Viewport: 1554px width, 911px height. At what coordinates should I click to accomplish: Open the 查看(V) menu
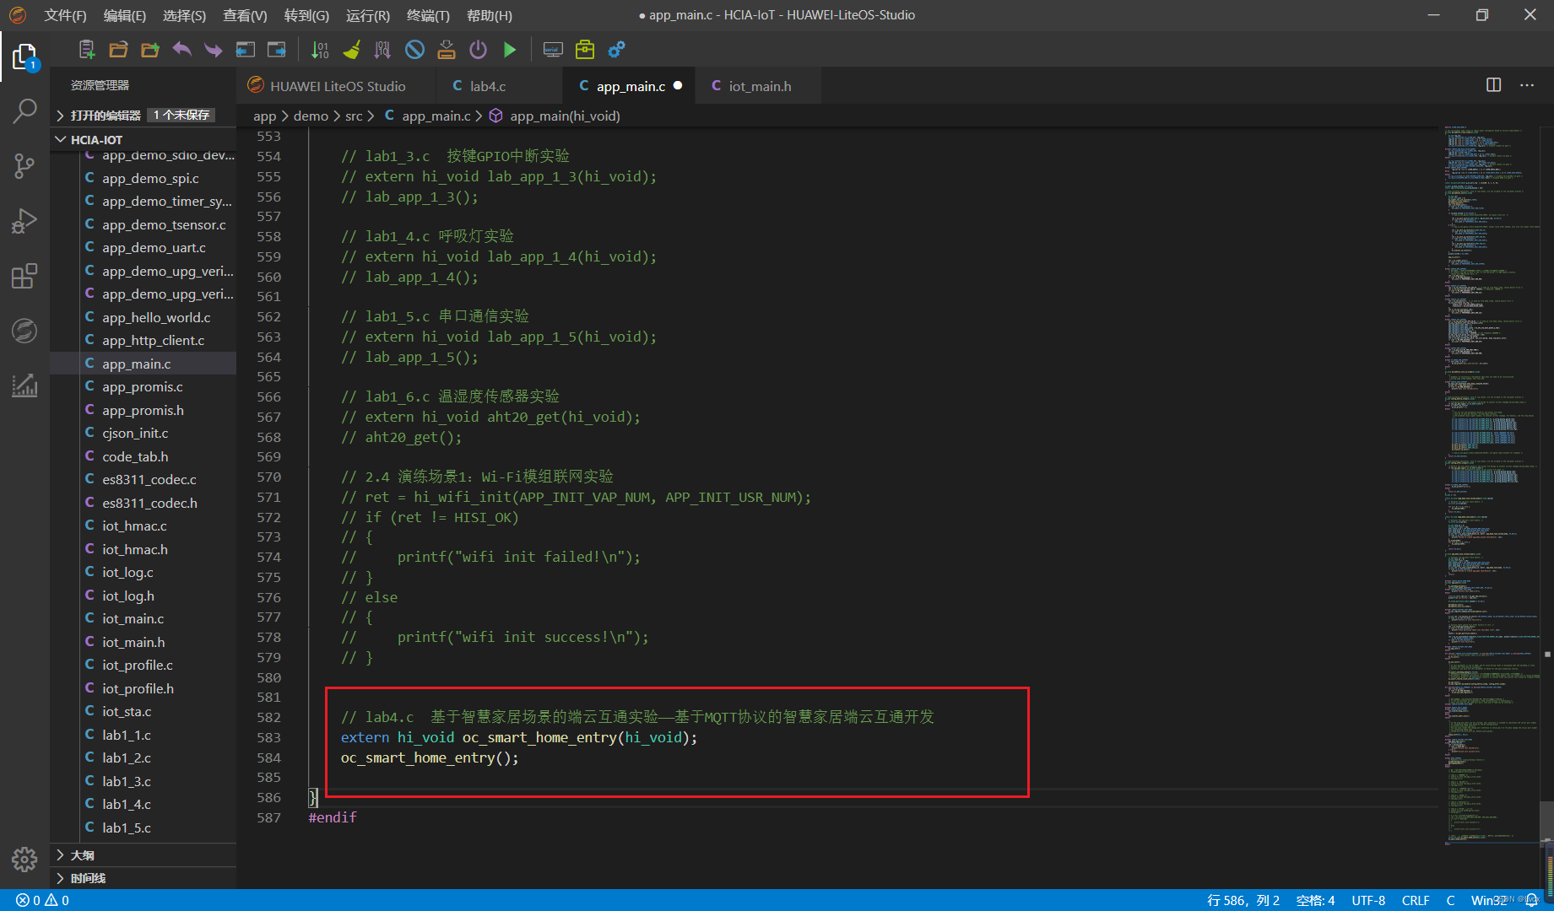tap(245, 15)
